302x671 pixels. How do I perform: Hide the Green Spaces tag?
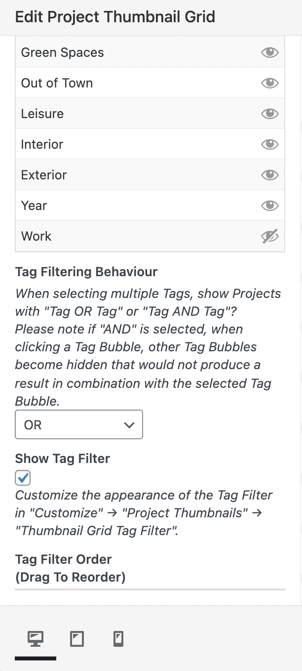[x=269, y=52]
